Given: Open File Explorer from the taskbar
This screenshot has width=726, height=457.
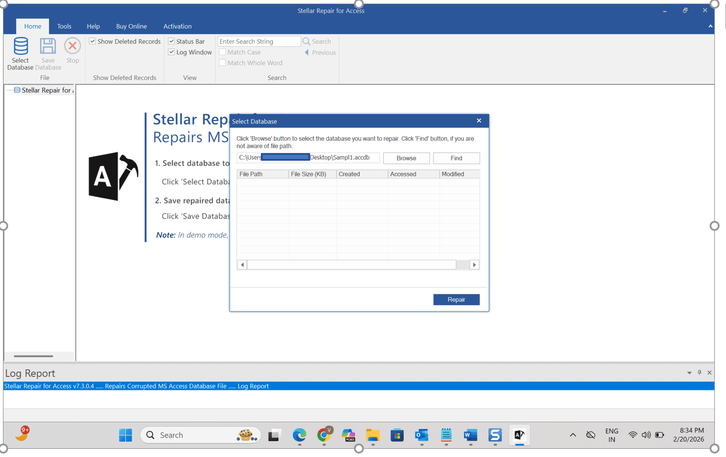Looking at the screenshot, I should [x=373, y=435].
